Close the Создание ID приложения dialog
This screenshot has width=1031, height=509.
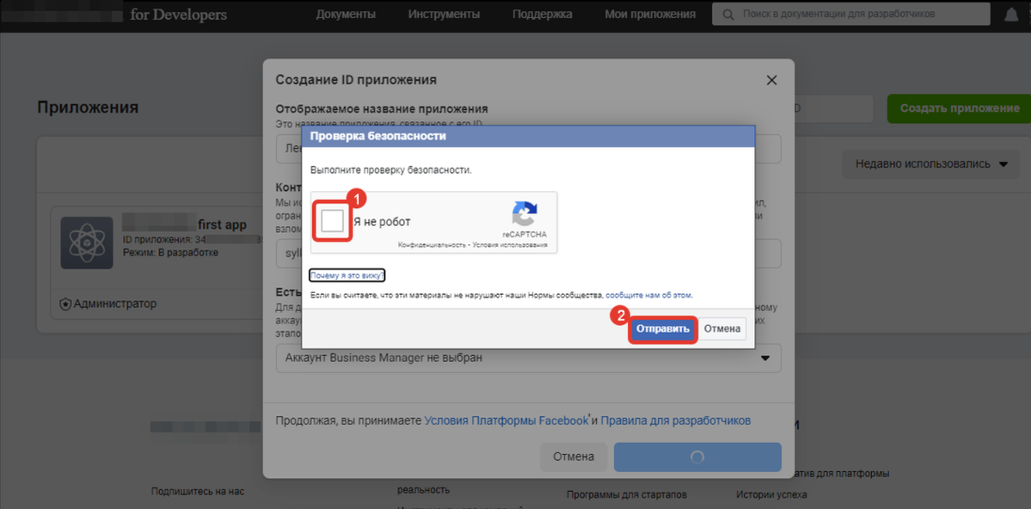(x=771, y=80)
